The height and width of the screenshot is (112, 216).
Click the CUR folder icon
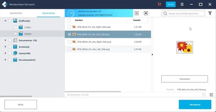click(x=21, y=27)
